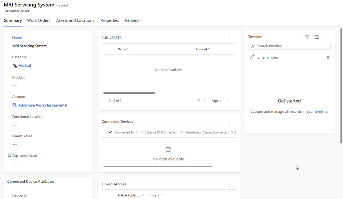This screenshot has height=199, width=343.
Task: Open the timeline filter funnel icon
Action: 307,37
